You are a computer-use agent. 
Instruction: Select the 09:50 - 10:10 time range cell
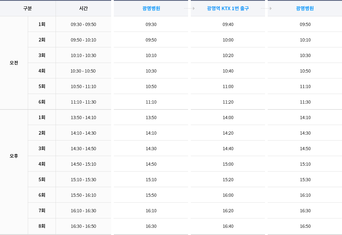[83, 40]
